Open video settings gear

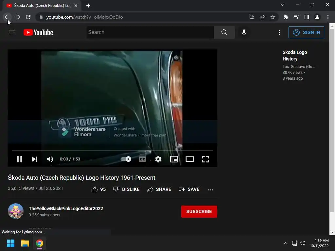point(158,159)
